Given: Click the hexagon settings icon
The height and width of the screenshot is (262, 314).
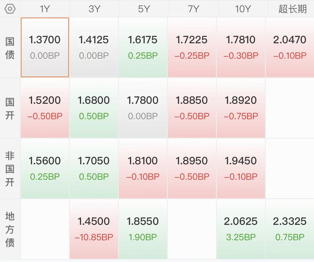Looking at the screenshot, I should [10, 9].
